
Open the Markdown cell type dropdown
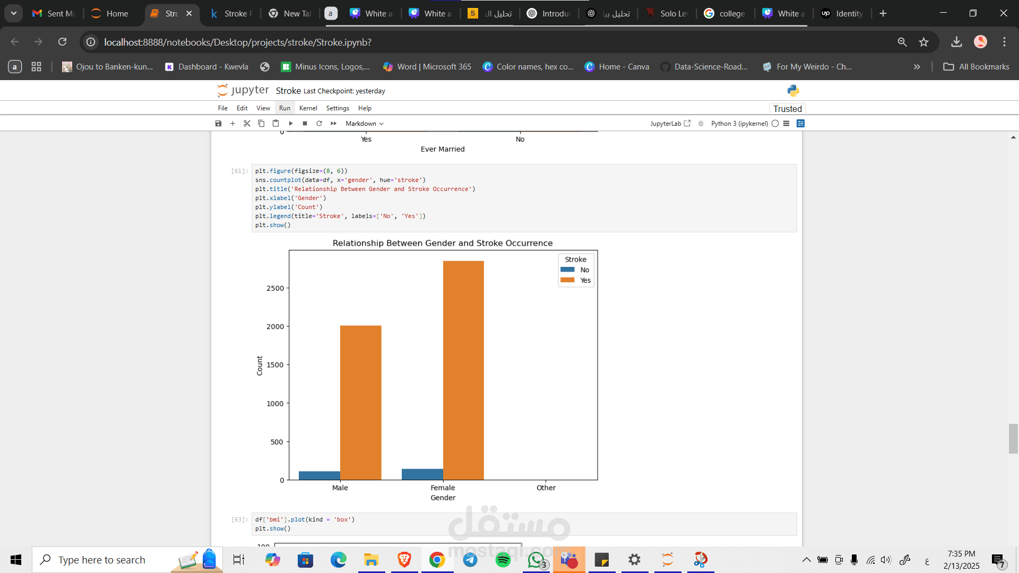[364, 124]
